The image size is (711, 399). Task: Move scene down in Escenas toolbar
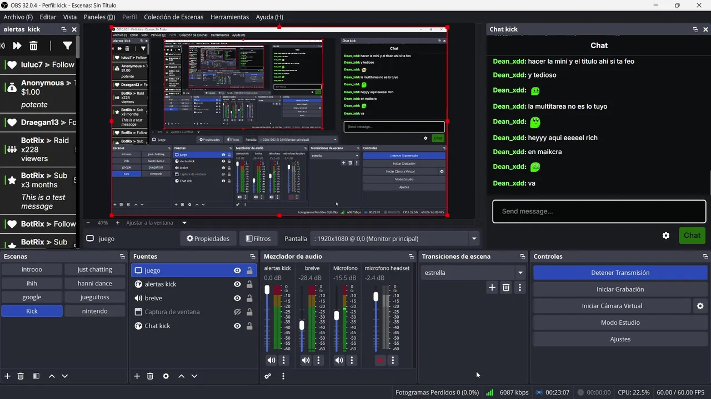click(x=64, y=376)
